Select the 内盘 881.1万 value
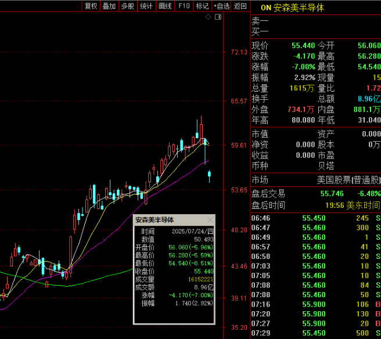This screenshot has height=339, width=381. [x=367, y=110]
